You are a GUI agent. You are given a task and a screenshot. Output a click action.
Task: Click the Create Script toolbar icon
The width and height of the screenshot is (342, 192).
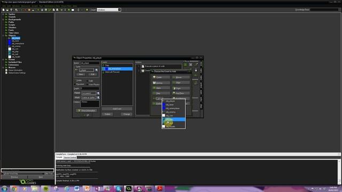click(53, 10)
